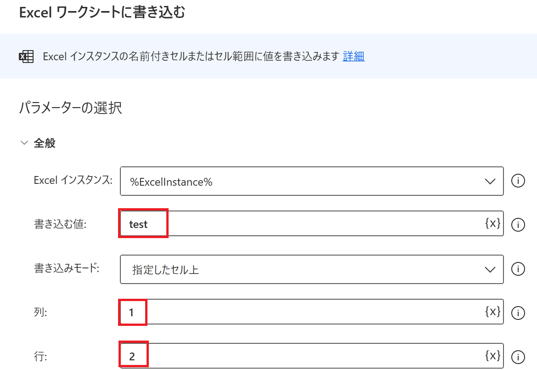
Task: Click the パラメーターの選択 heading
Action: pos(71,108)
